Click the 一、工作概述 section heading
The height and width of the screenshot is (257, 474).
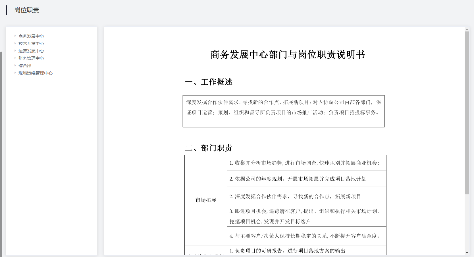point(209,82)
